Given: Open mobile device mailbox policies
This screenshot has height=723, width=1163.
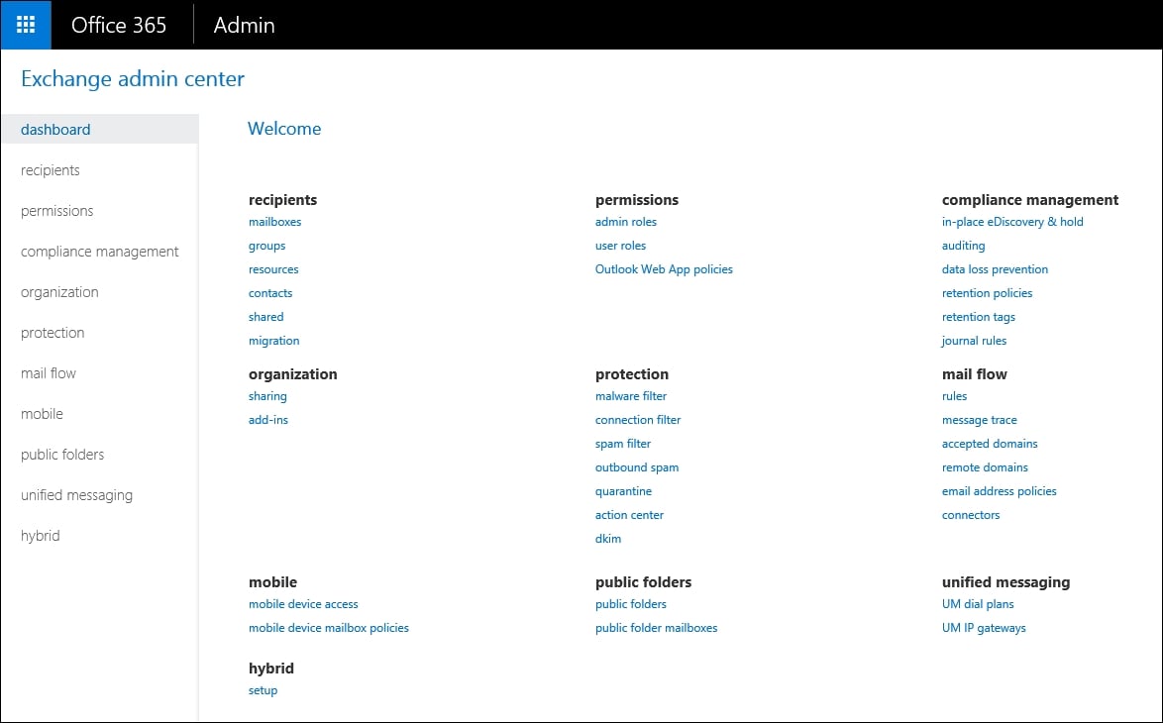Looking at the screenshot, I should coord(329,628).
